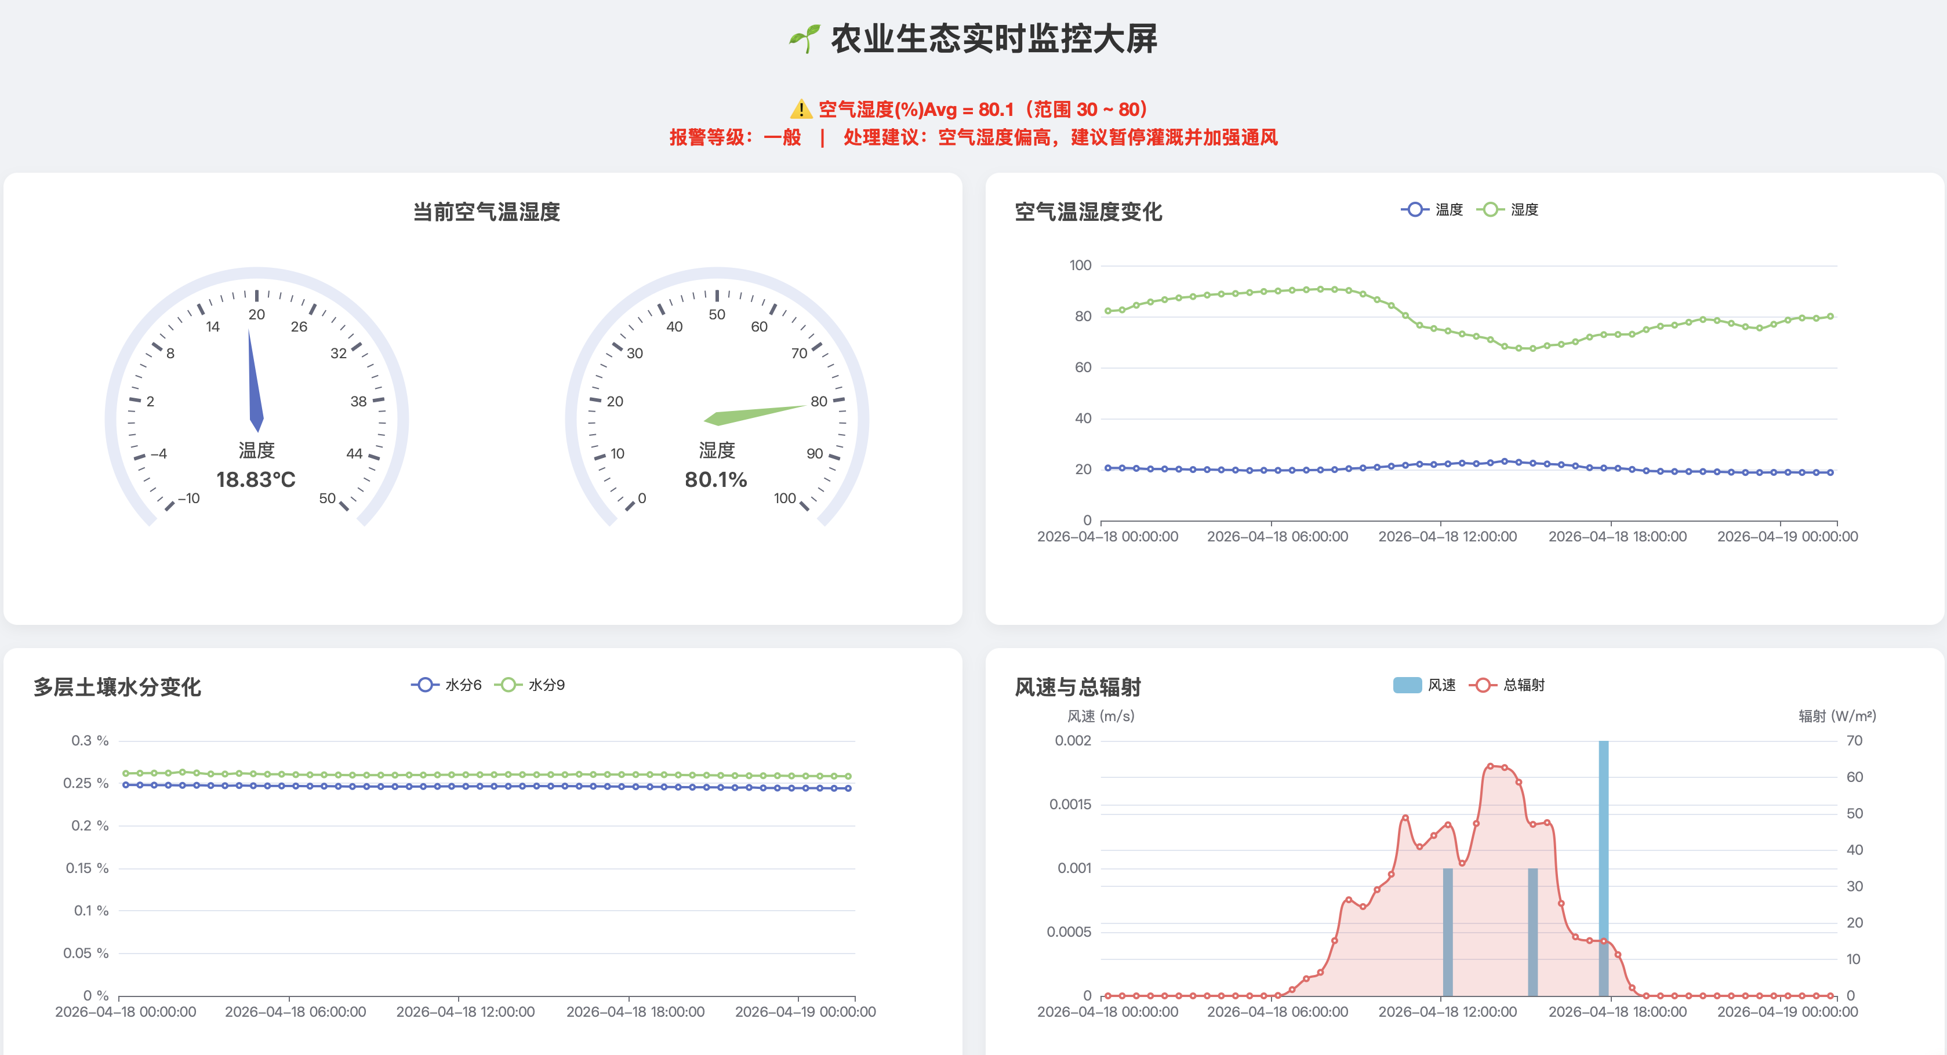Click the 报警等级：一般 text
Image resolution: width=1947 pixels, height=1055 pixels.
[x=735, y=137]
